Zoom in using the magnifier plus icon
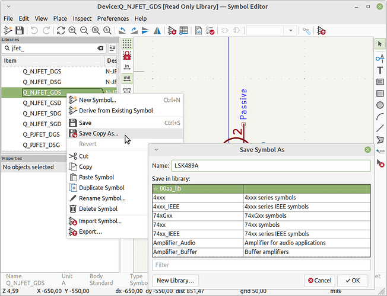Viewport: 387px width, 296px height. point(72,31)
